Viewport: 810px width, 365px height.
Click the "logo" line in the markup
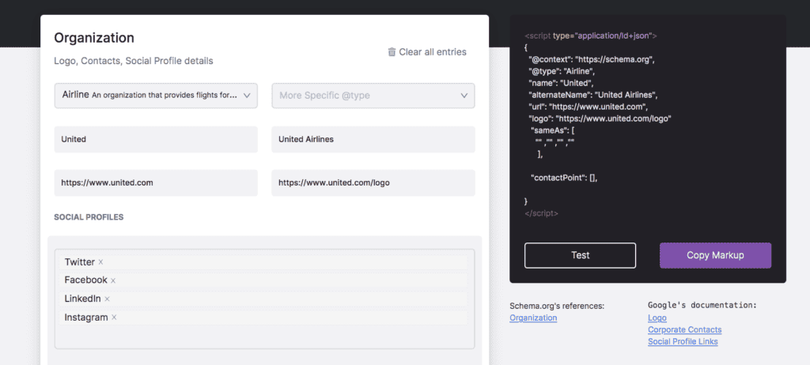(600, 119)
